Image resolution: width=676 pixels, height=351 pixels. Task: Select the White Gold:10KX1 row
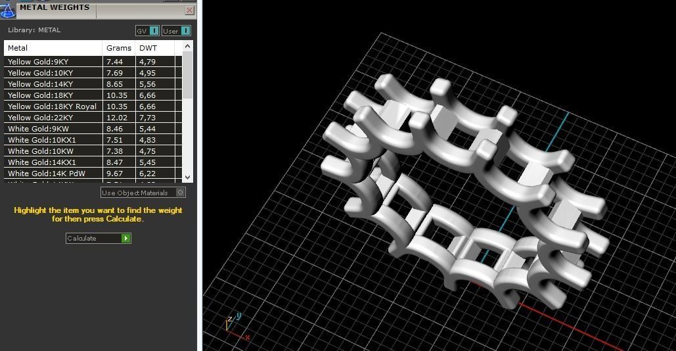pos(93,140)
